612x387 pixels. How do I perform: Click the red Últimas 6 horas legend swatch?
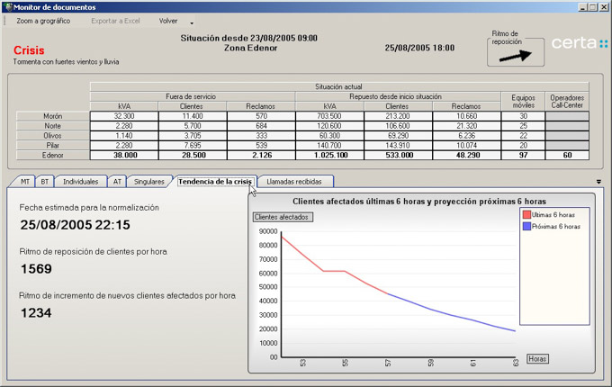click(526, 215)
